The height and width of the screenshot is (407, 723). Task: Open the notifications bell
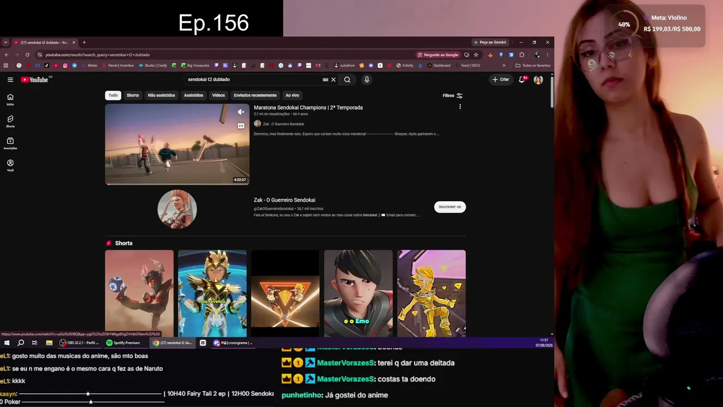[522, 80]
